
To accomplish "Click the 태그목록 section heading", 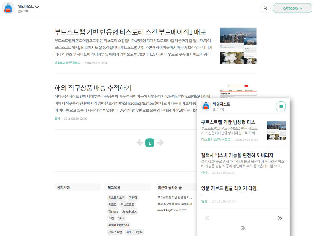I will pos(114,188).
